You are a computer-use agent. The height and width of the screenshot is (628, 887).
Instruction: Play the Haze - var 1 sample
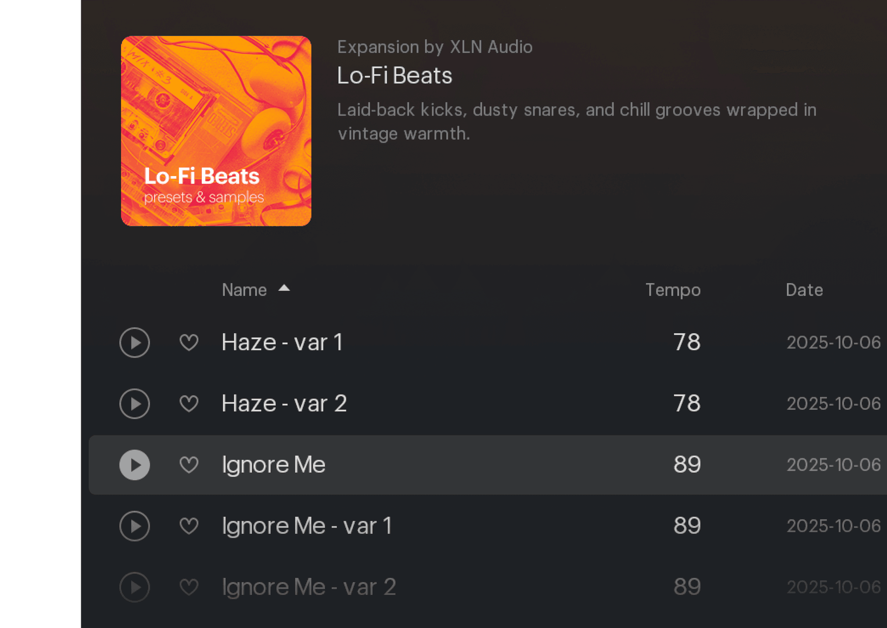click(x=134, y=342)
